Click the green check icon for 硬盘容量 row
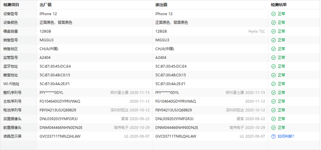The image size is (321, 150). (x=273, y=31)
